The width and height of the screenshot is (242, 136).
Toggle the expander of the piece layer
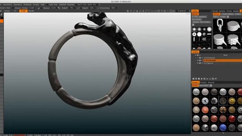[196, 63]
